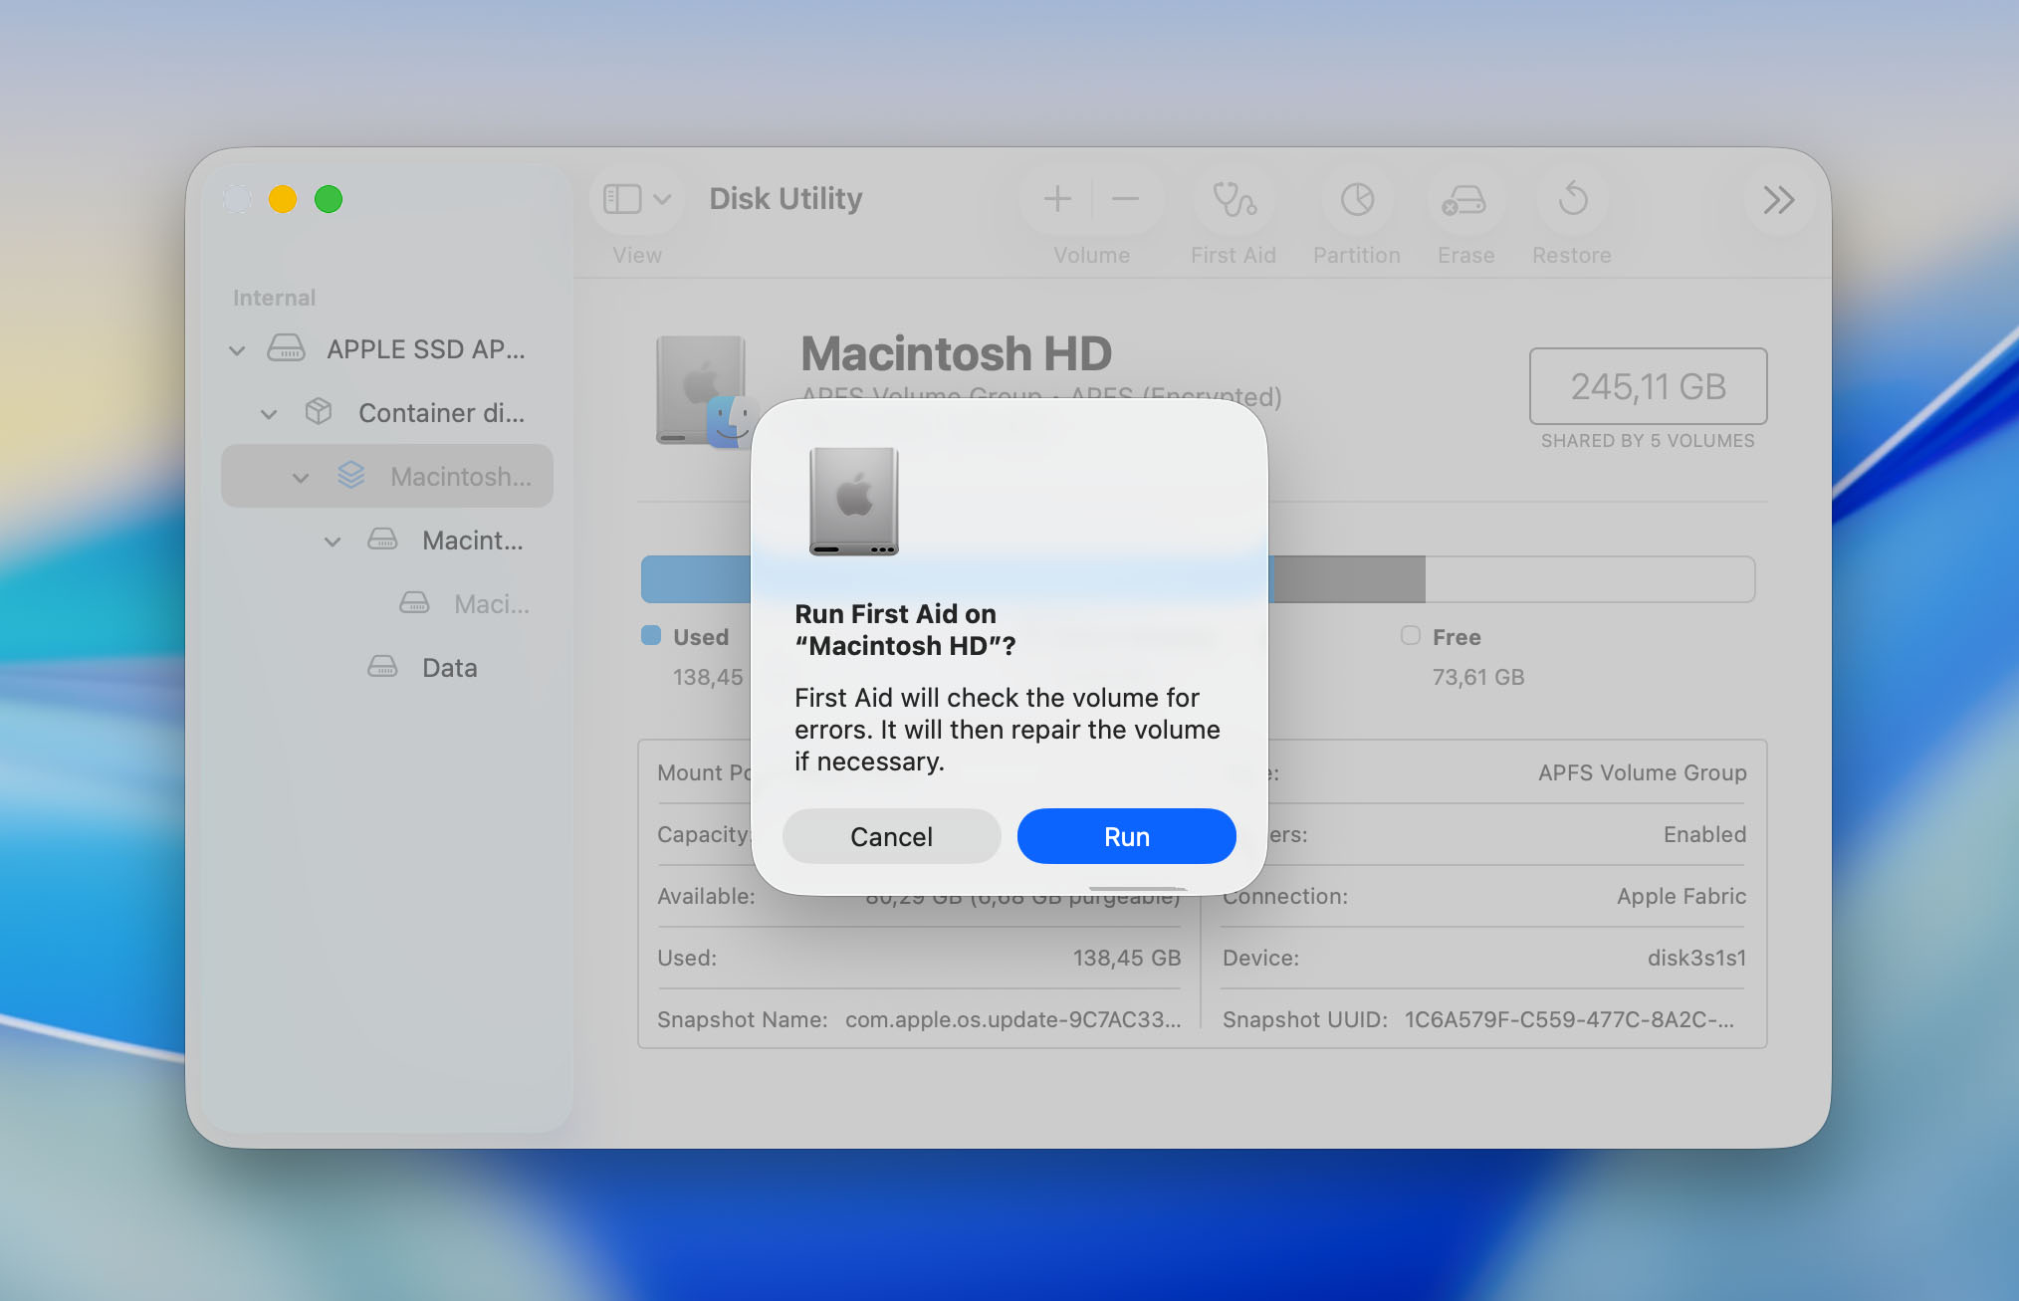Zoom the Disk Utility window with green button
2019x1301 pixels.
(329, 199)
